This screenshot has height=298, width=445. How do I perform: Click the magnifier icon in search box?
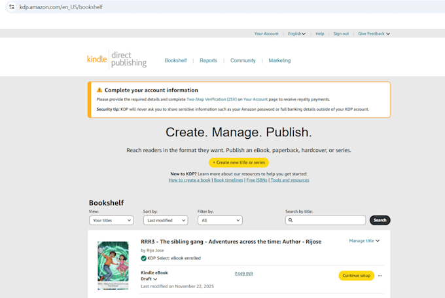[x=291, y=220]
